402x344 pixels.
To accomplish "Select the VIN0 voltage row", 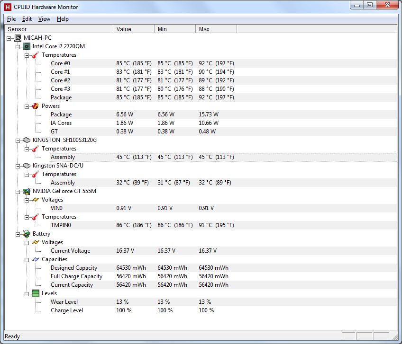I will 223,208.
